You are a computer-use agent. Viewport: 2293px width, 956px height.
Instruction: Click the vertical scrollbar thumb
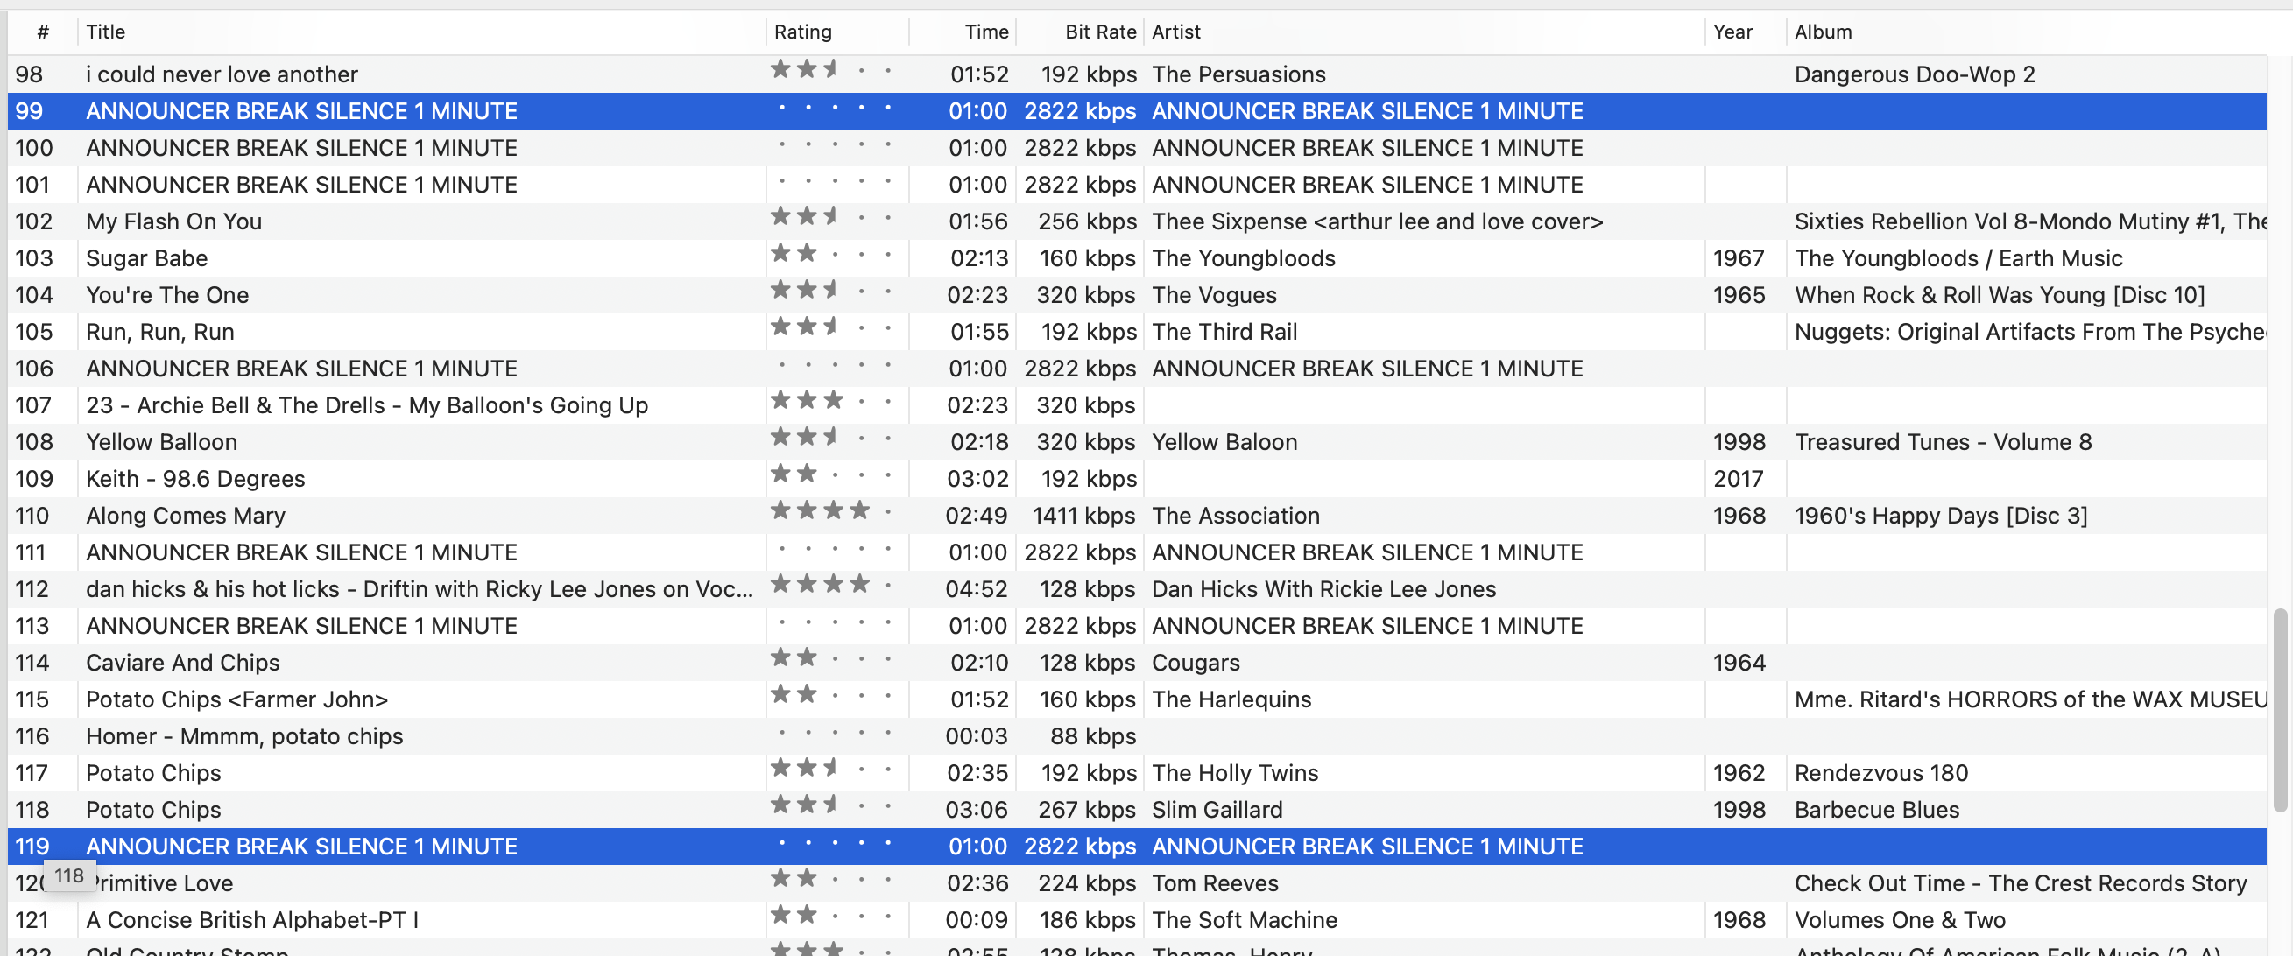click(2279, 708)
